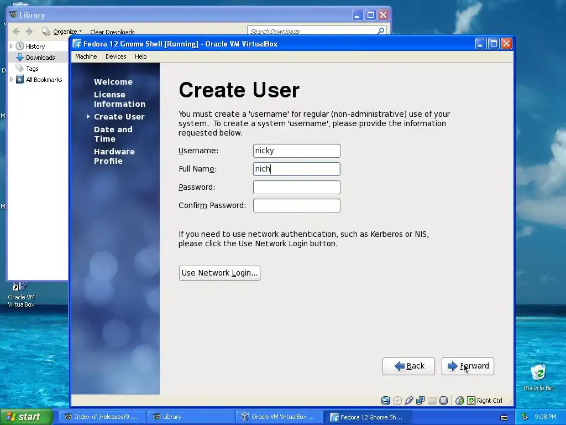Click the VirtualBox window title bar icon
The image size is (566, 425).
77,44
